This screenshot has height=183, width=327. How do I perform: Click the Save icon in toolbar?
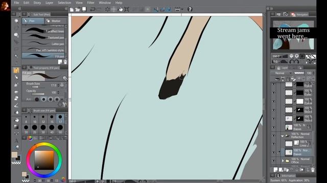tap(84, 9)
